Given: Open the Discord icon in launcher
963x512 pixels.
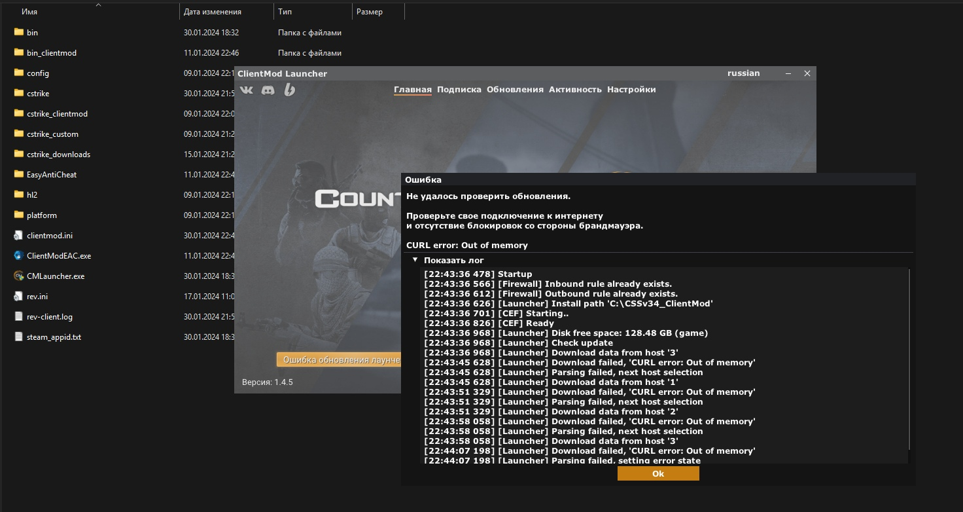Looking at the screenshot, I should point(268,90).
